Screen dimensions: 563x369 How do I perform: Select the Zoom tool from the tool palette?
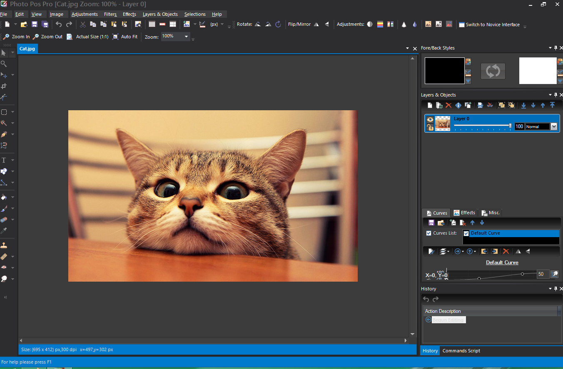4,64
